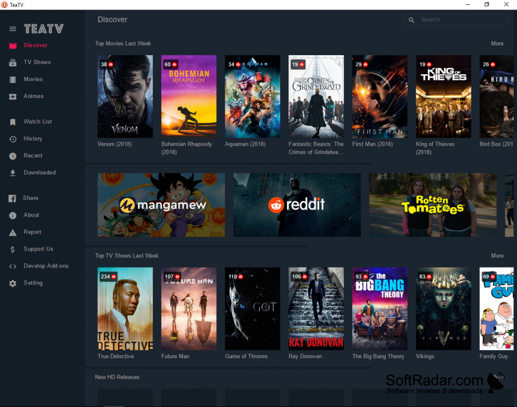Open the Downloaded list
Viewport: 517px width, 407px height.
point(40,172)
